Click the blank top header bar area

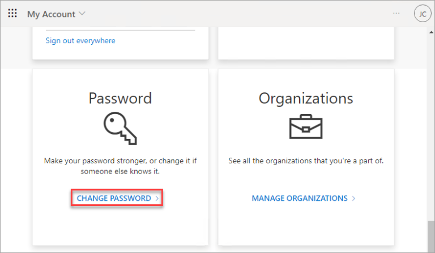(238, 13)
